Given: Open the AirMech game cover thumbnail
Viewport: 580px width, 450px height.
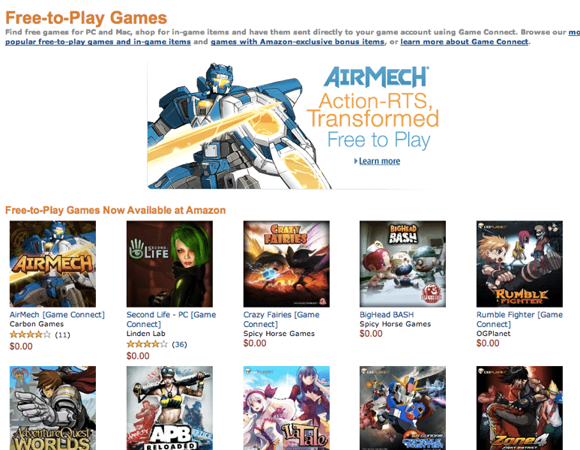Looking at the screenshot, I should (52, 264).
